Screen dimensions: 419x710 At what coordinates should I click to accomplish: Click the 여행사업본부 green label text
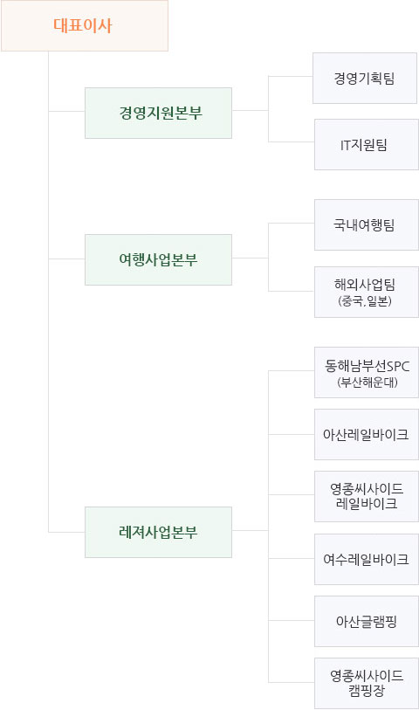click(x=158, y=259)
